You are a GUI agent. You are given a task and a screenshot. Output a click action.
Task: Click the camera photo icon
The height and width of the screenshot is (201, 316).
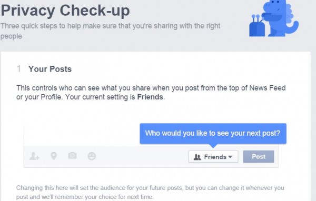tap(72, 155)
